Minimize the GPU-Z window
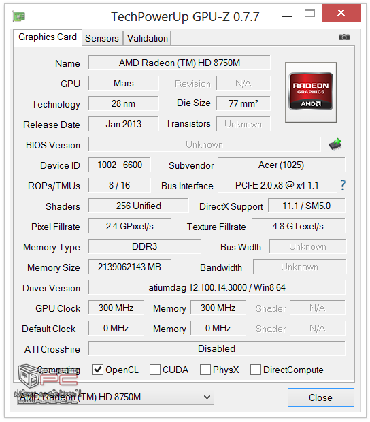This screenshot has width=370, height=422. [x=287, y=16]
